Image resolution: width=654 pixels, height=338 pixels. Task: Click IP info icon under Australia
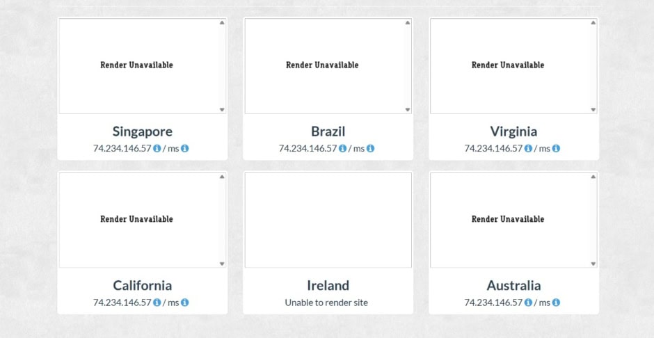pyautogui.click(x=529, y=303)
